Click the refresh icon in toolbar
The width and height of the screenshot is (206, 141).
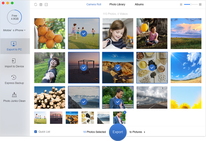pos(36,4)
